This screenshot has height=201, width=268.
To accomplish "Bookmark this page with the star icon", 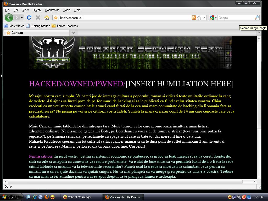I will coord(199,18).
